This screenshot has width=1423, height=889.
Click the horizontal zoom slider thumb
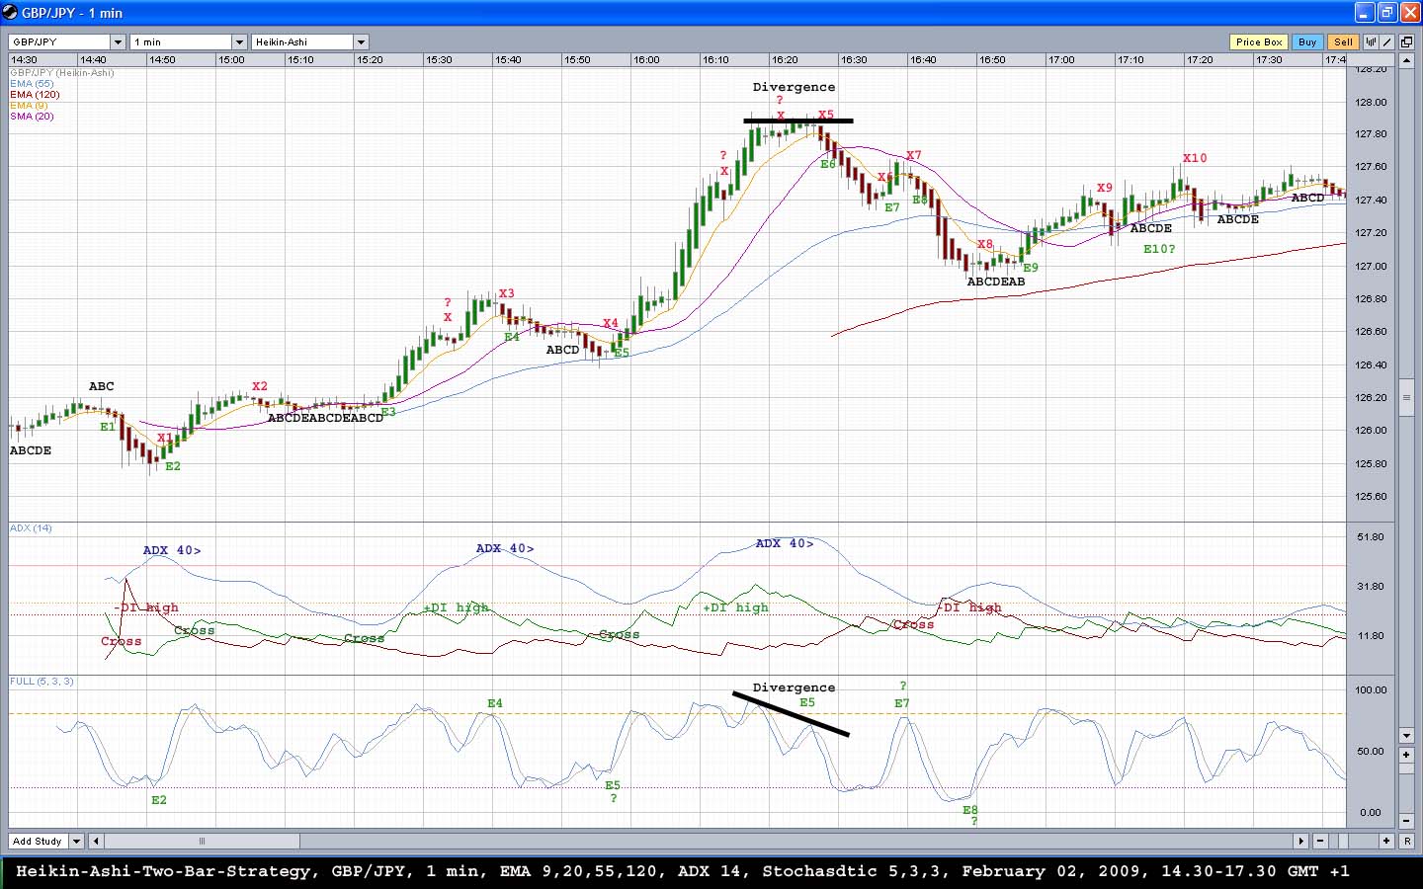point(1342,841)
